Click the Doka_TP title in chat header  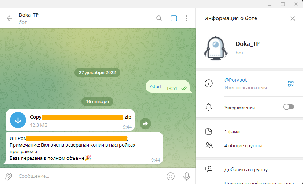29,15
